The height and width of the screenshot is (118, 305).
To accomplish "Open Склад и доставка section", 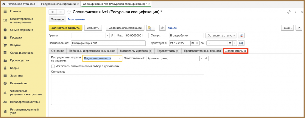I will pos(22,53).
